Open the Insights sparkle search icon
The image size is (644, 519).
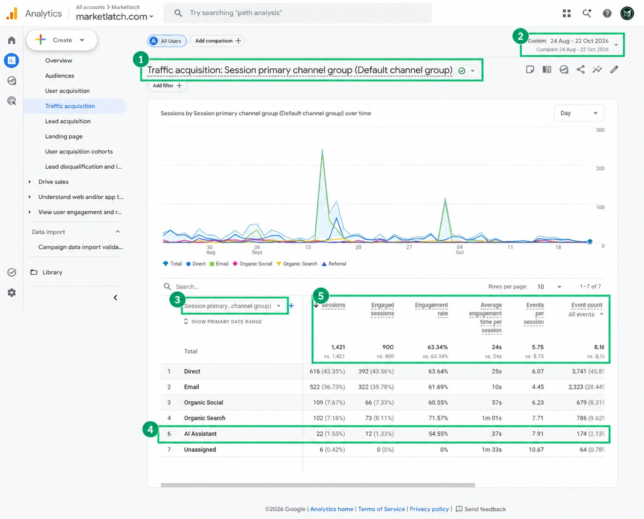tap(587, 13)
